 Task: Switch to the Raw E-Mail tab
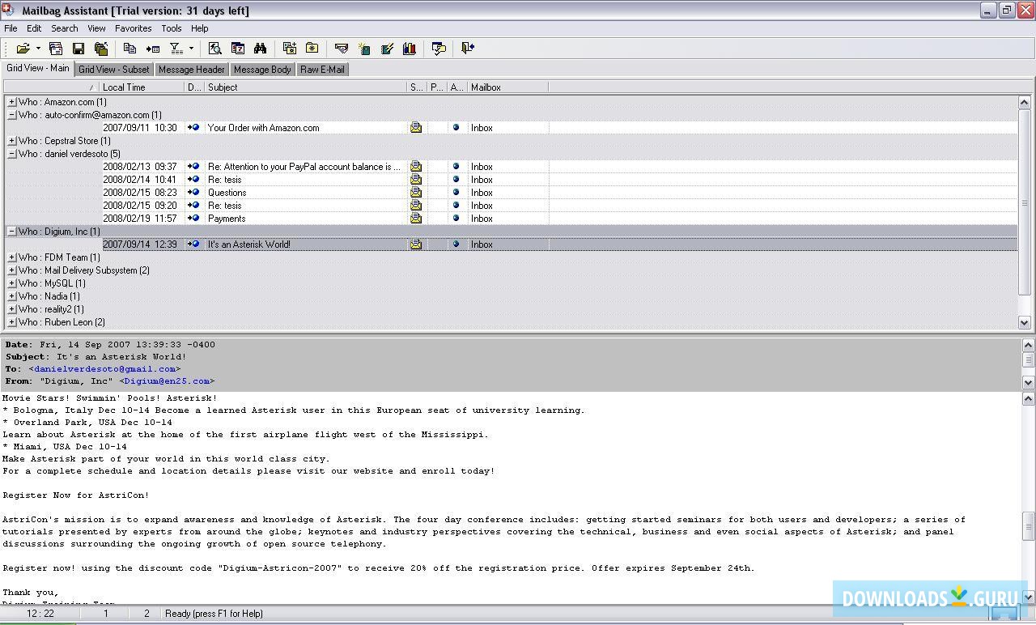pyautogui.click(x=322, y=70)
